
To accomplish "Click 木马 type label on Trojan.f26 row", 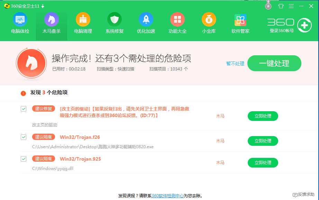I will [220, 141].
